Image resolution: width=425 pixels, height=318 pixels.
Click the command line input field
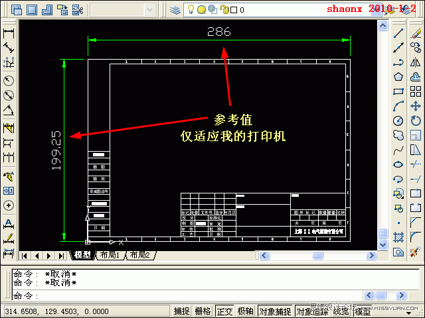[x=199, y=295]
